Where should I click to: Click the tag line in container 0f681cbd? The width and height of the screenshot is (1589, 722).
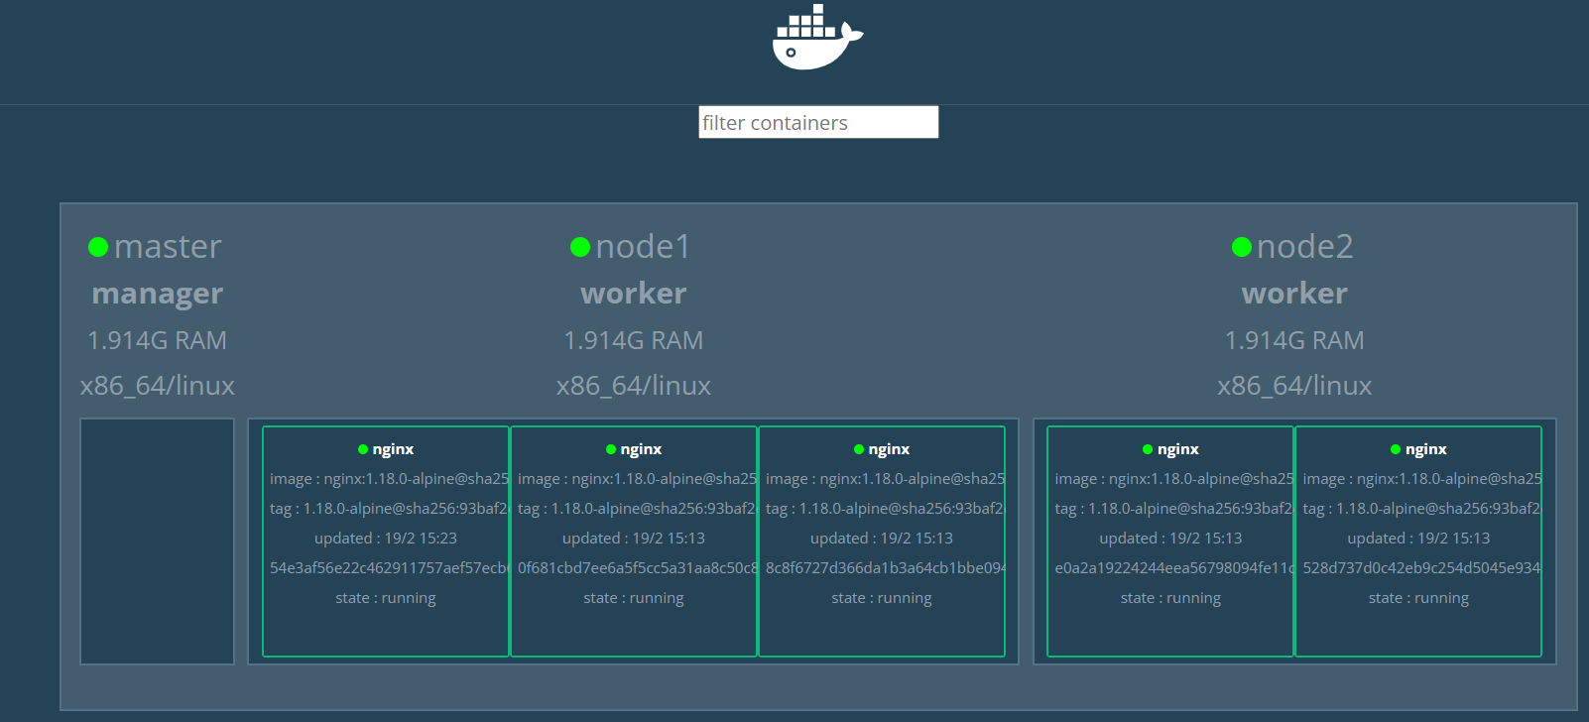(x=637, y=509)
